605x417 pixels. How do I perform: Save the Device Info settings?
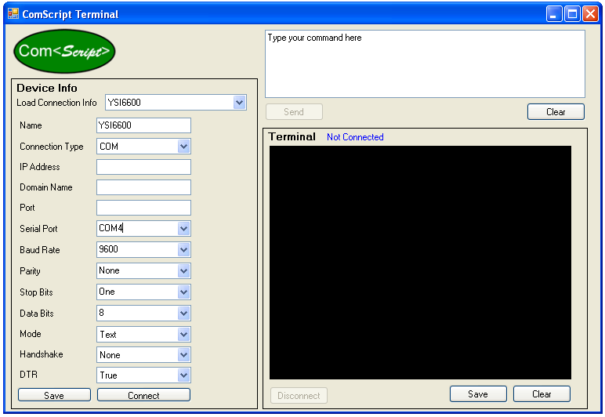pos(54,395)
